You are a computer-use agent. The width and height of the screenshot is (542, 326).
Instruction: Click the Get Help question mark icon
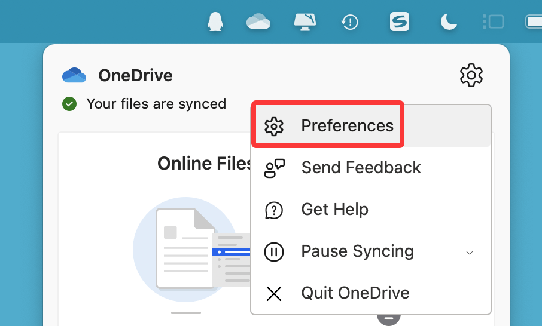coord(274,210)
